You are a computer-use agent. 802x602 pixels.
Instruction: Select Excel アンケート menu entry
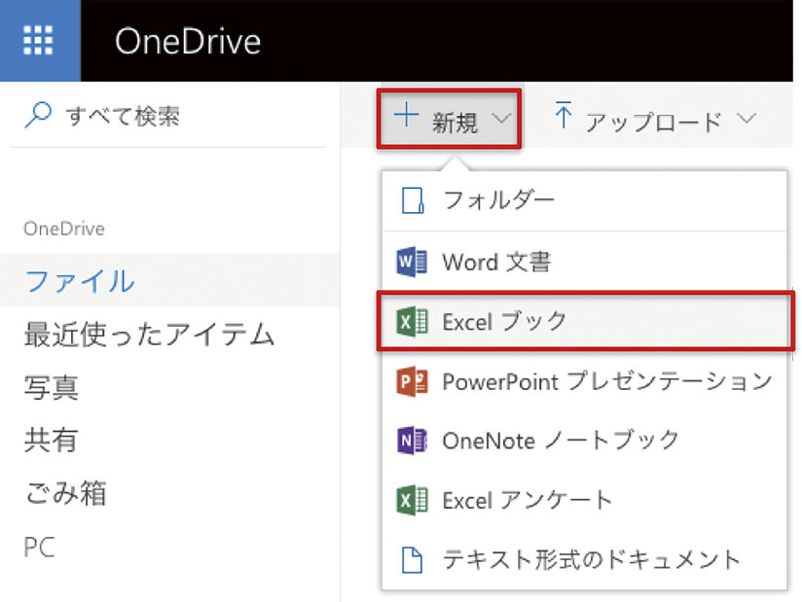[x=584, y=500]
